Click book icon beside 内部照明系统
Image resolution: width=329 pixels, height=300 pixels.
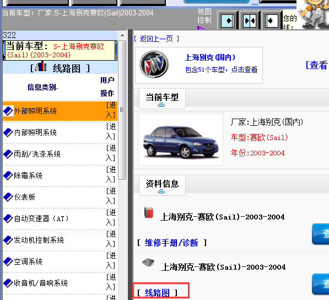8,132
